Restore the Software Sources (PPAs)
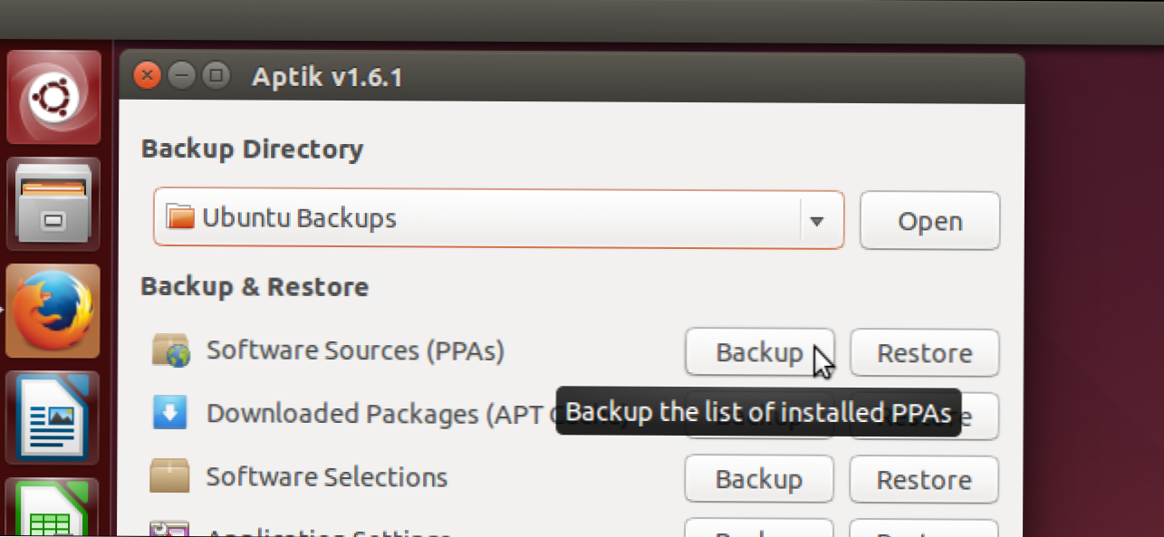The width and height of the screenshot is (1164, 537). (925, 352)
